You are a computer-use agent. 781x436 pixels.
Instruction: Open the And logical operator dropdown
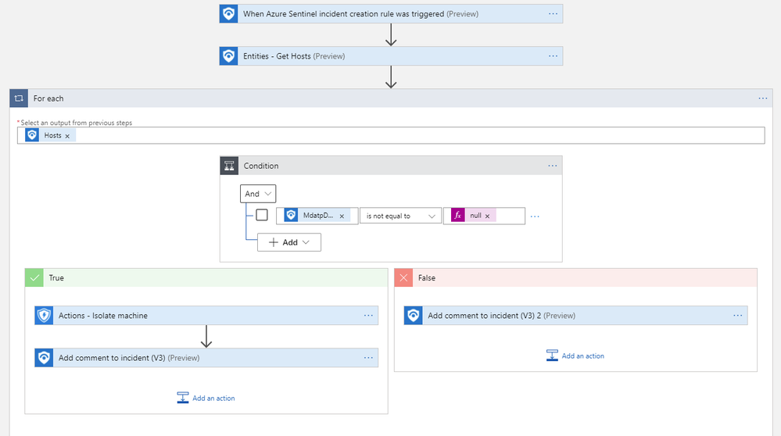click(258, 194)
